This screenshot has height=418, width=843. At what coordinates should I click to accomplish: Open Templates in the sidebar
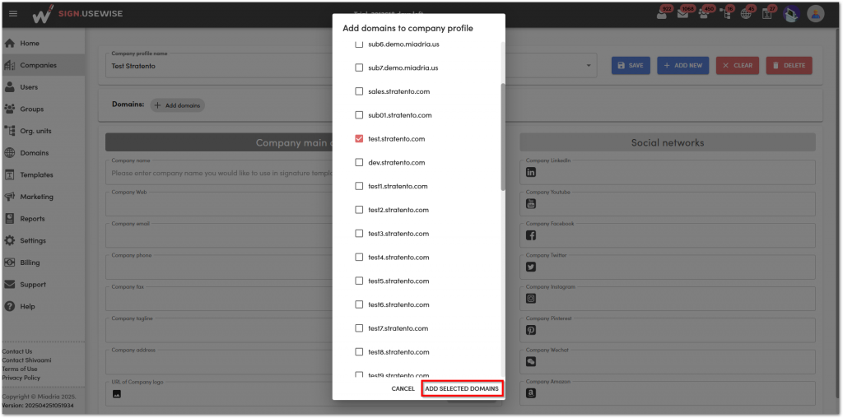pos(43,174)
